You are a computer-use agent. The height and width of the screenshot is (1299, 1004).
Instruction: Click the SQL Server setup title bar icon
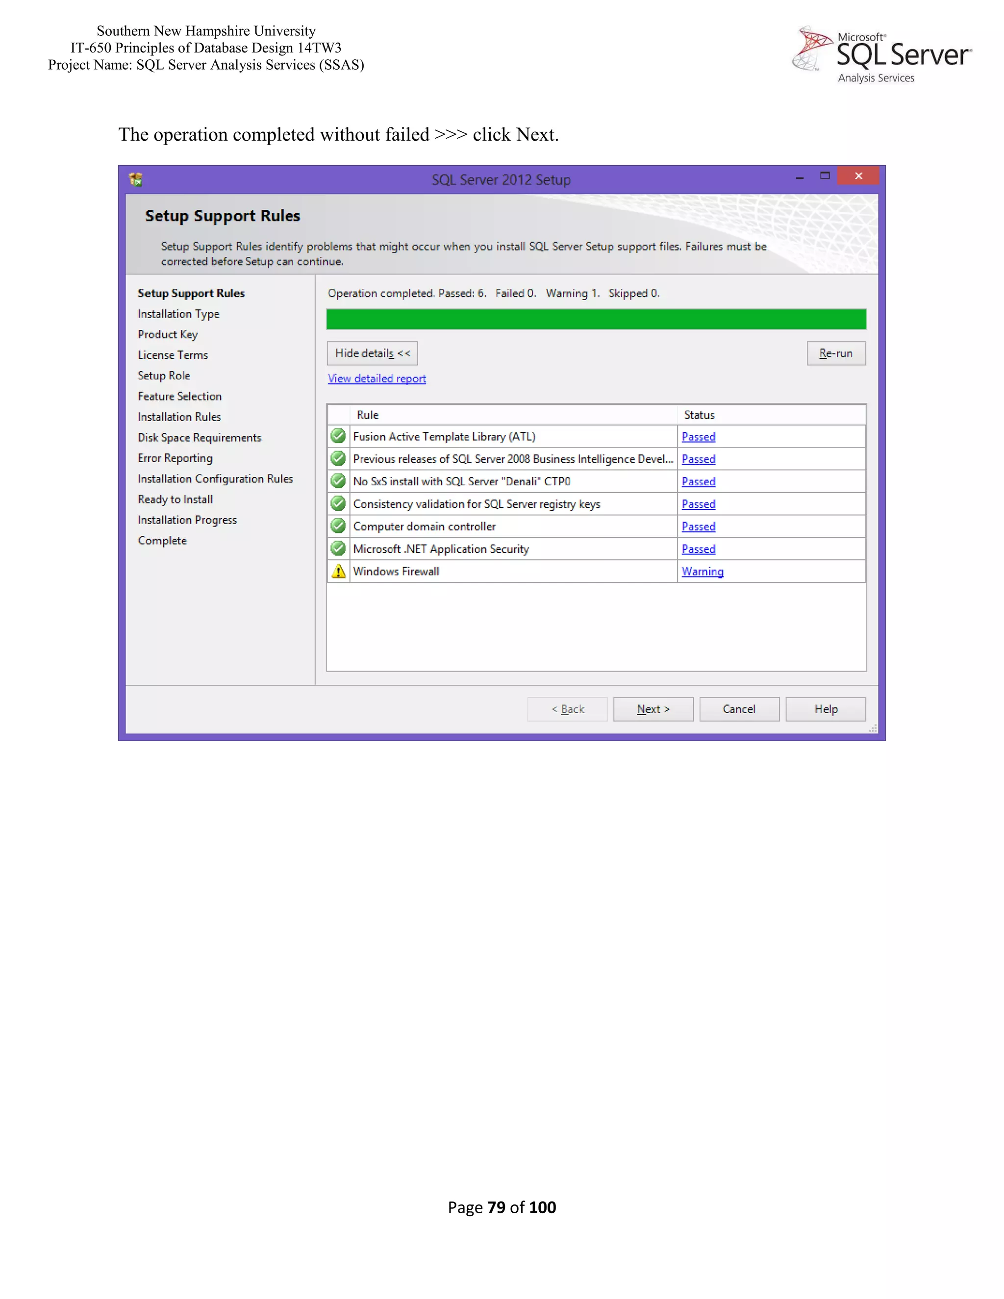[x=136, y=179]
